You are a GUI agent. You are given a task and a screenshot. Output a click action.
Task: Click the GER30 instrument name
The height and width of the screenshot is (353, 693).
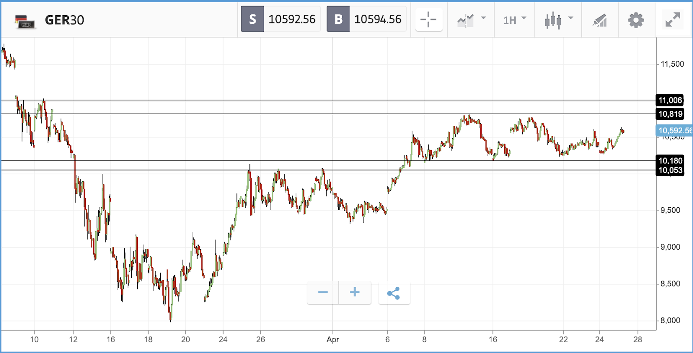[65, 20]
